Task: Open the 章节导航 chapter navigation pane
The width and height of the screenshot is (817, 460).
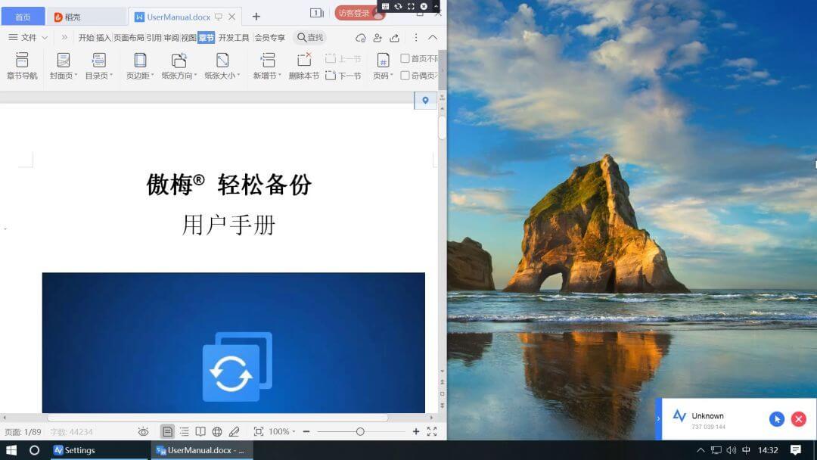Action: (x=22, y=64)
